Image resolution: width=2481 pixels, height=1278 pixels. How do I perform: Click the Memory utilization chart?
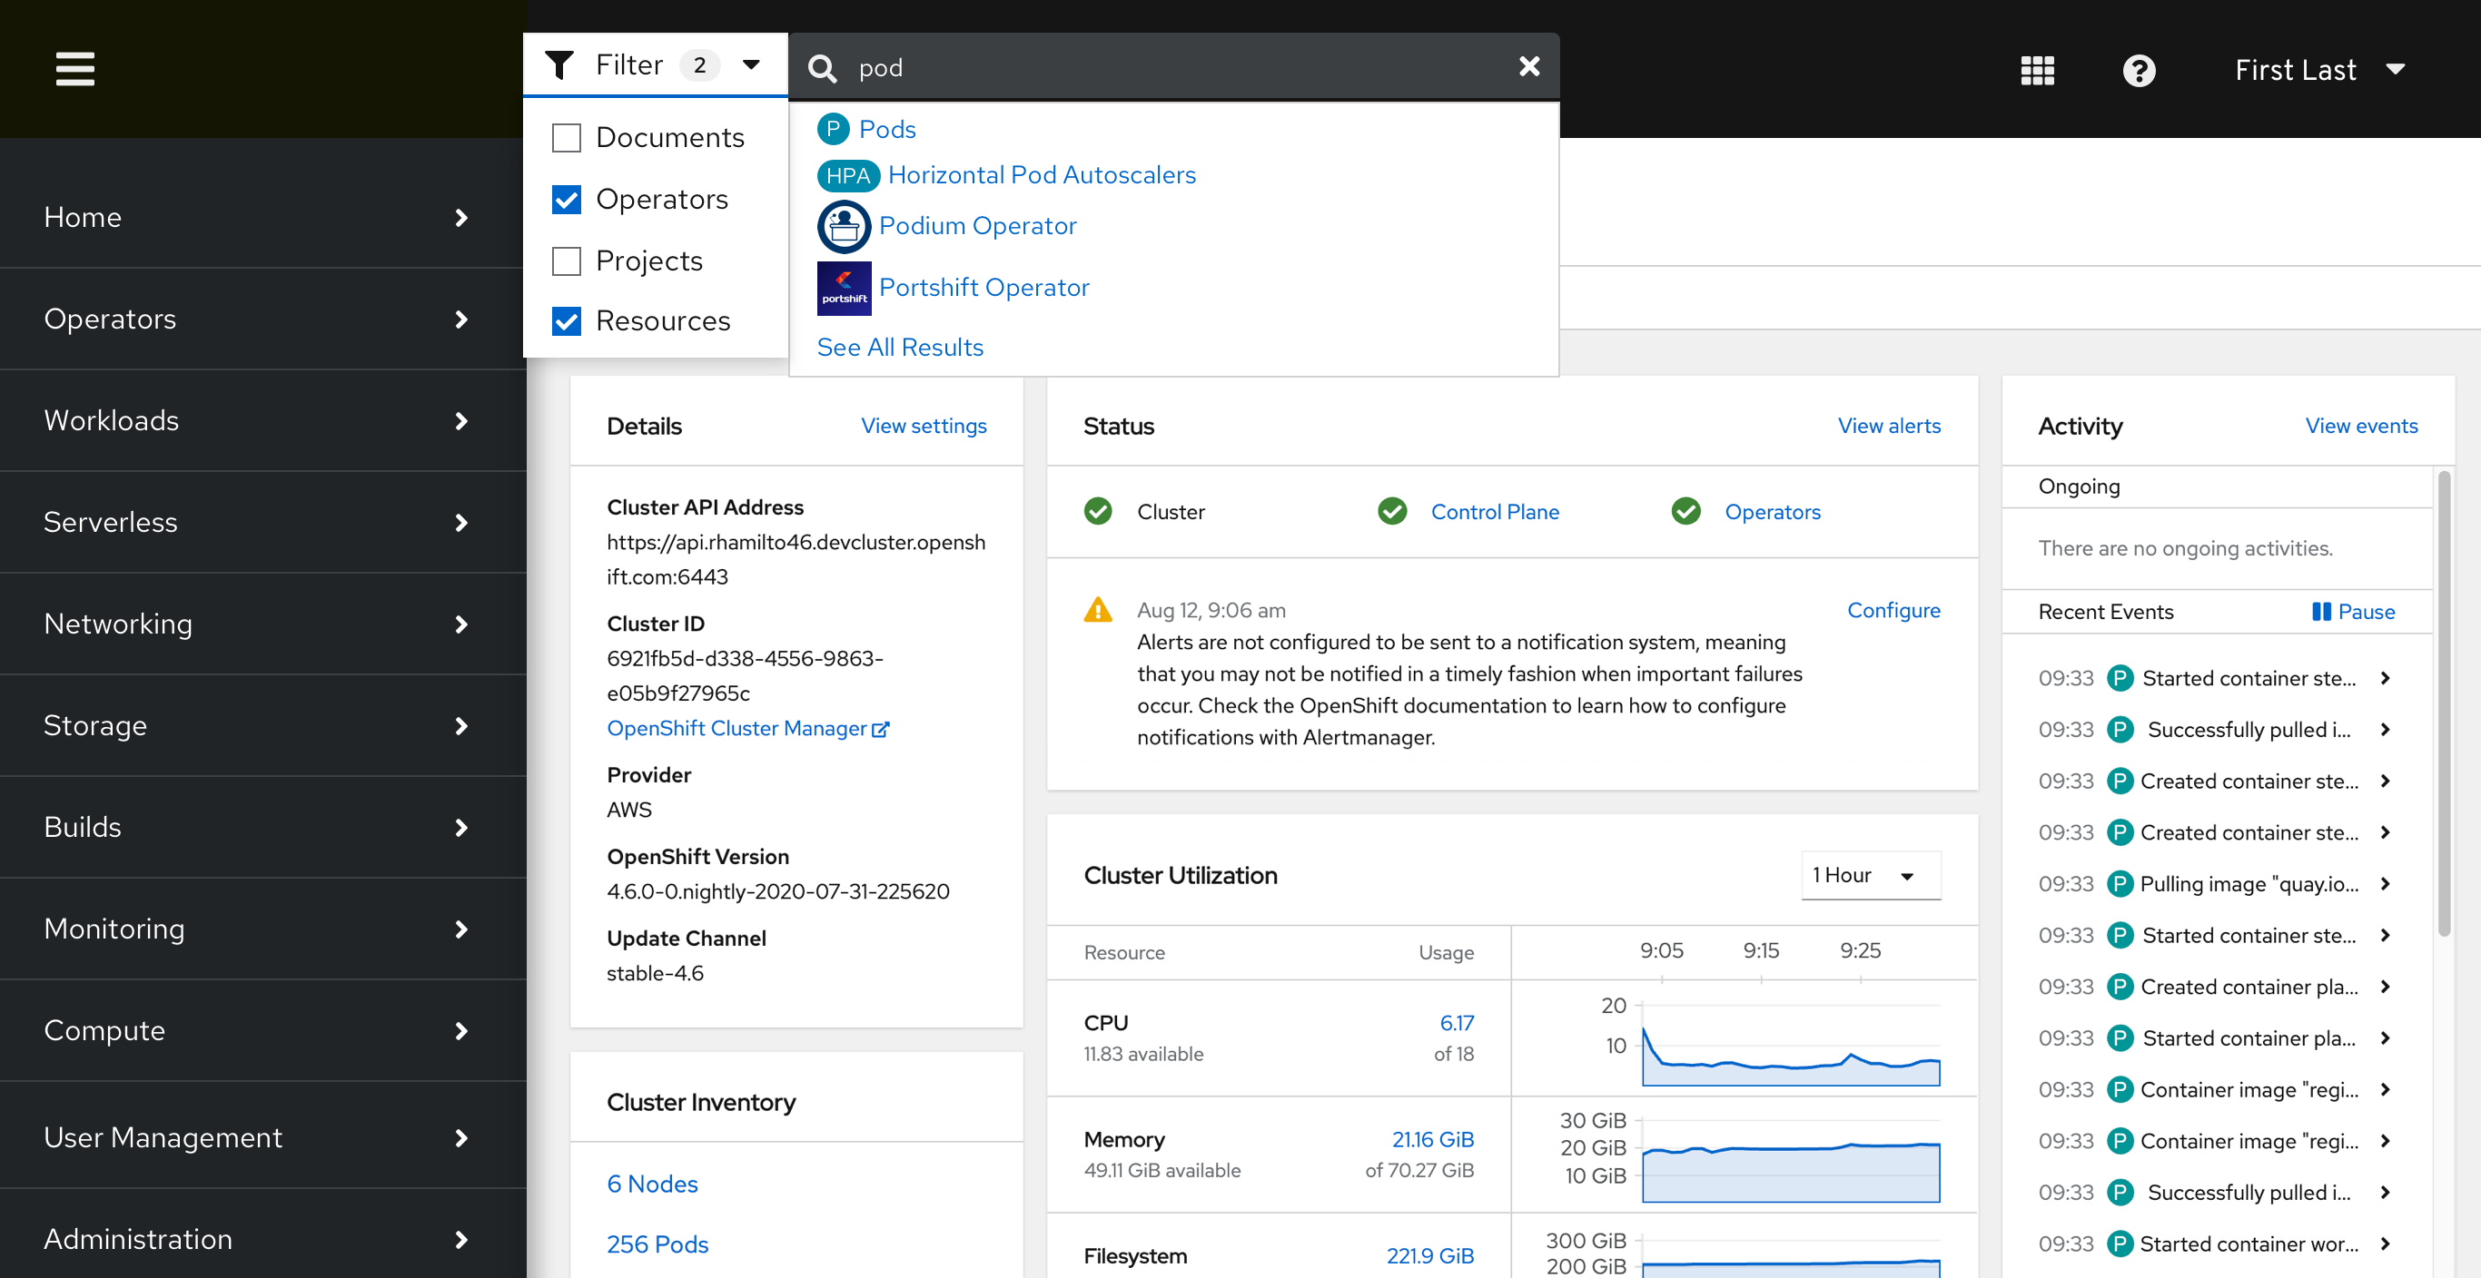coord(1791,1160)
